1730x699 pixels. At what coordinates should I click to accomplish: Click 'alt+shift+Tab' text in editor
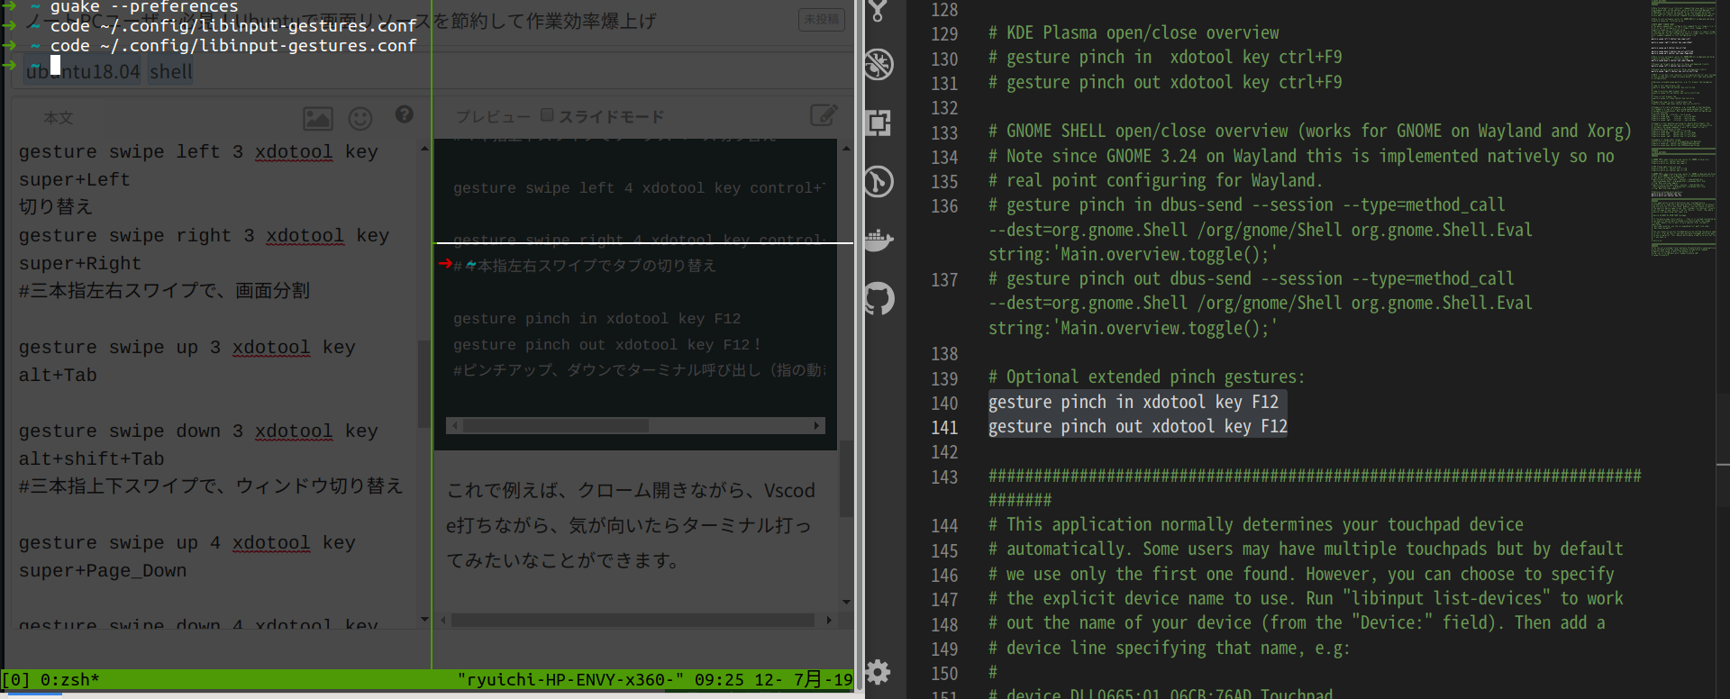(92, 459)
